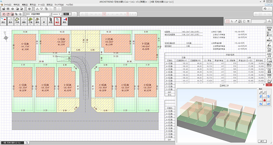This screenshot has height=145, width=273.
Task: Click the A-1区画 lot on the plan
Action: coord(23,82)
